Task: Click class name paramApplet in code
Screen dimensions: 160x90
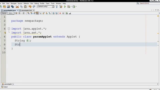Action: (42, 37)
